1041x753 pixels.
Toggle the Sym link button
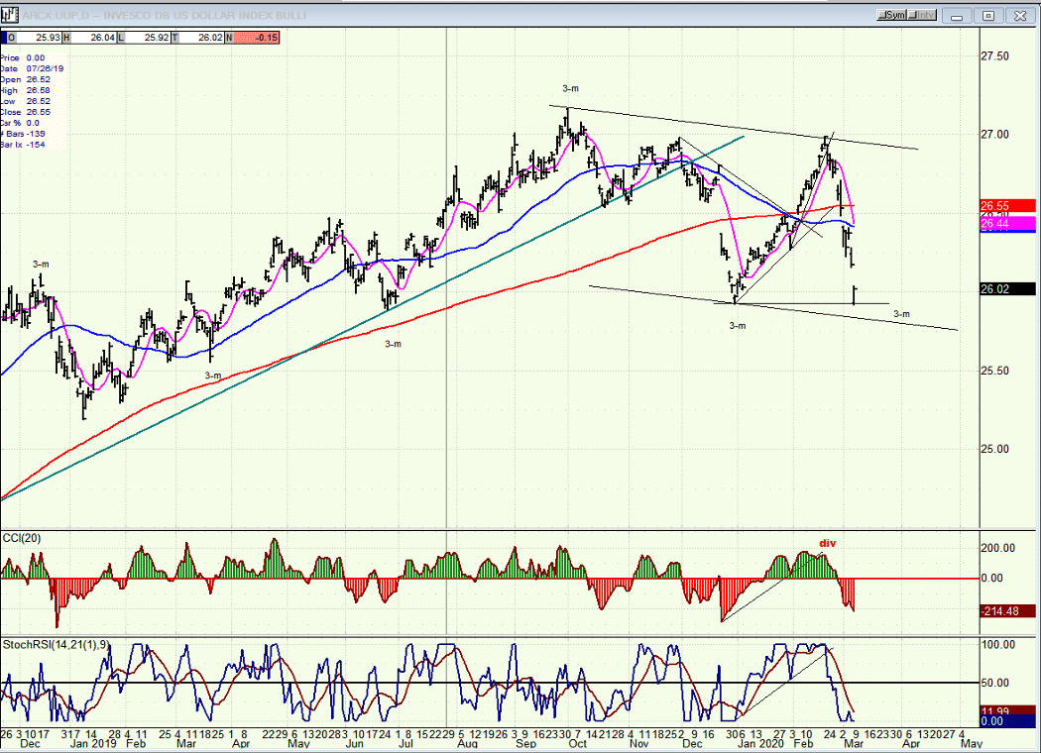coord(891,15)
